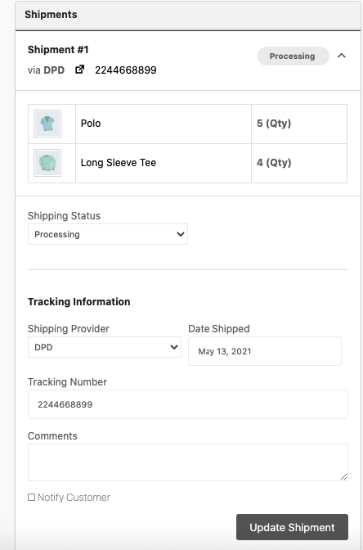Collapse Shipment #1 with chevron arrow

coord(342,56)
